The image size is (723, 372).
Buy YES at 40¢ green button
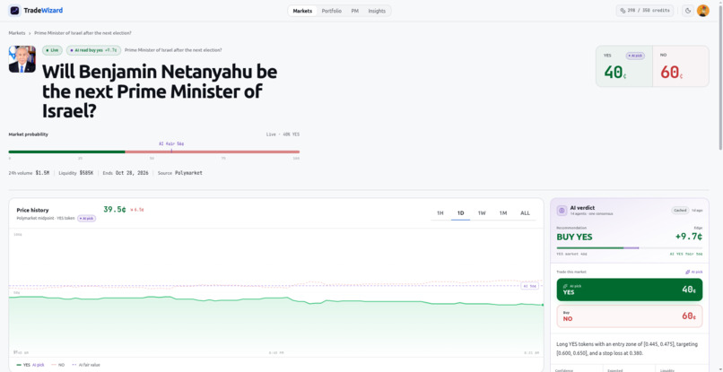[630, 290]
